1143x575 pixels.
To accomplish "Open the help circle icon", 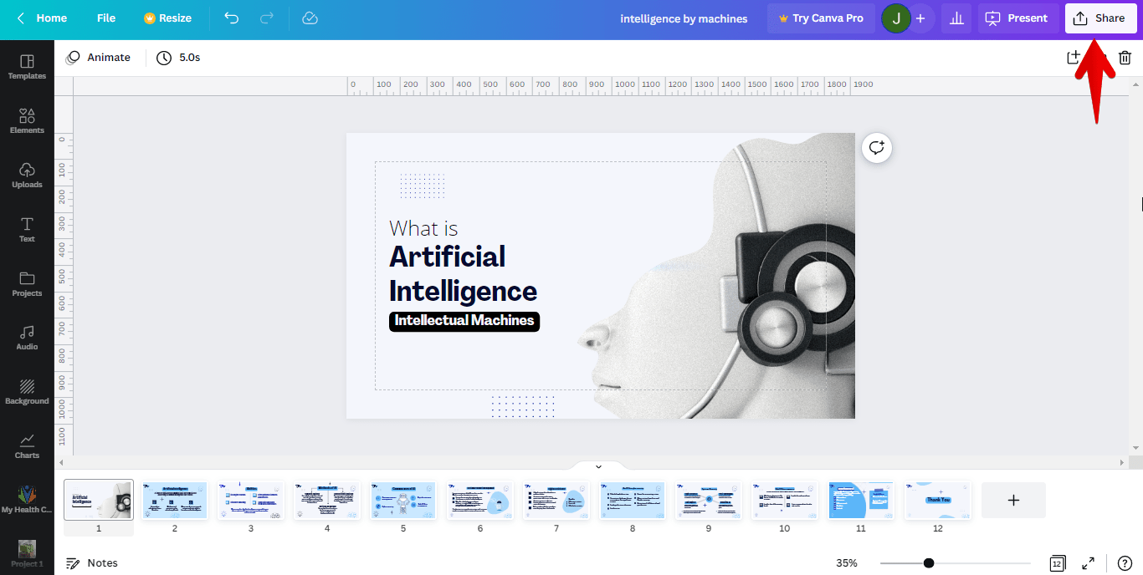I will (1125, 562).
